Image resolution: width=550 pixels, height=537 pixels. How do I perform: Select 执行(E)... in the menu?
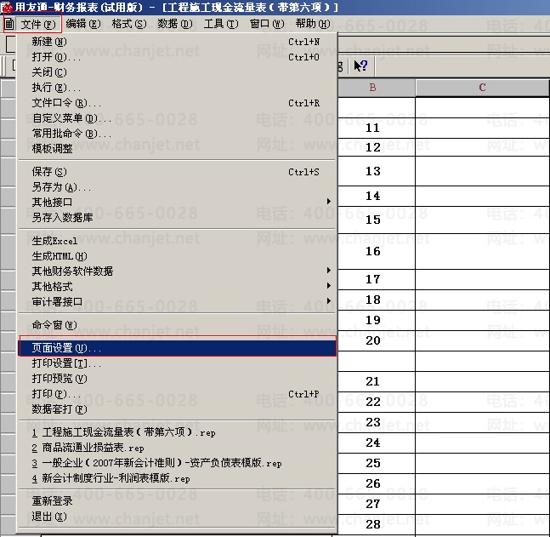tap(177, 88)
